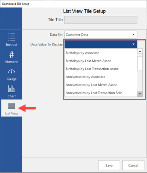Choose the Numeric hash icon
This screenshot has height=173, width=147.
click(x=12, y=54)
